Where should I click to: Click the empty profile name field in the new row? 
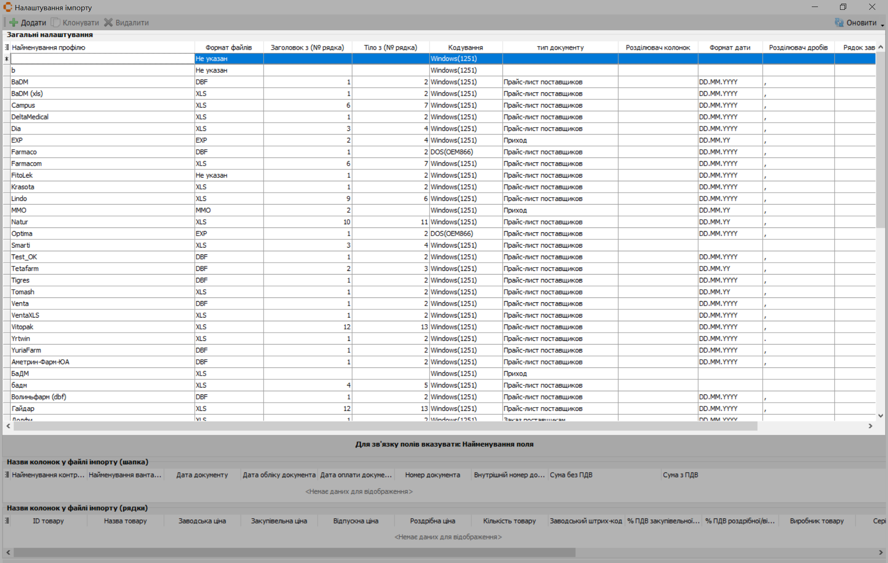point(102,59)
